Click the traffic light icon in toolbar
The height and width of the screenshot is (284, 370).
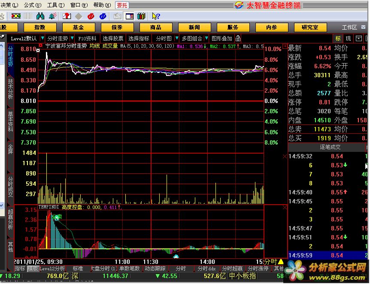(x=16, y=16)
